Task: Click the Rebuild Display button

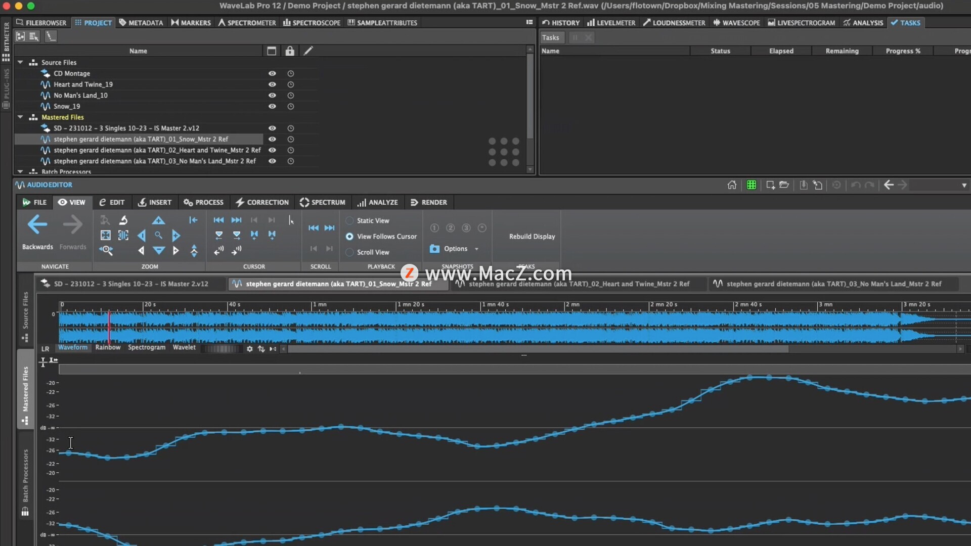Action: coord(532,237)
